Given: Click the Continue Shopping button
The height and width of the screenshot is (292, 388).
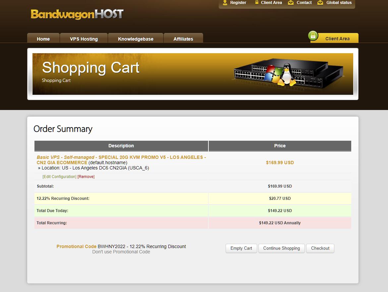Looking at the screenshot, I should pyautogui.click(x=281, y=248).
